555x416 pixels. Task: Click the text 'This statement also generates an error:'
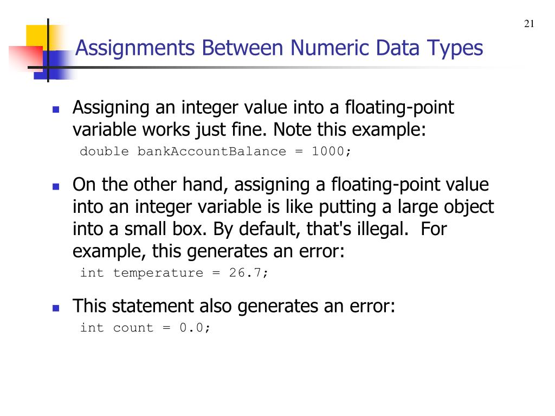(x=234, y=306)
